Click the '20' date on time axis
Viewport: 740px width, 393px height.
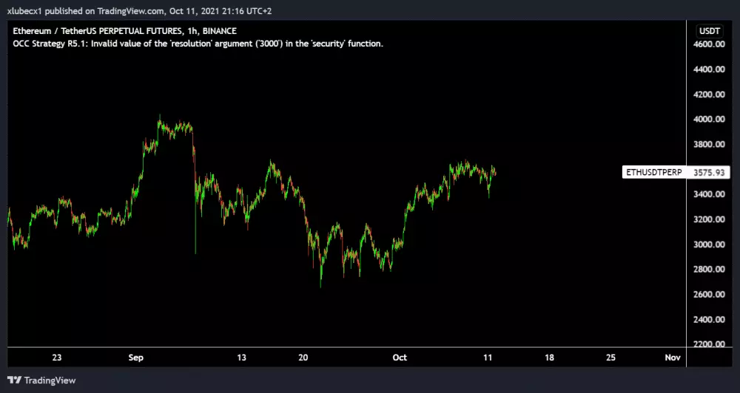303,358
